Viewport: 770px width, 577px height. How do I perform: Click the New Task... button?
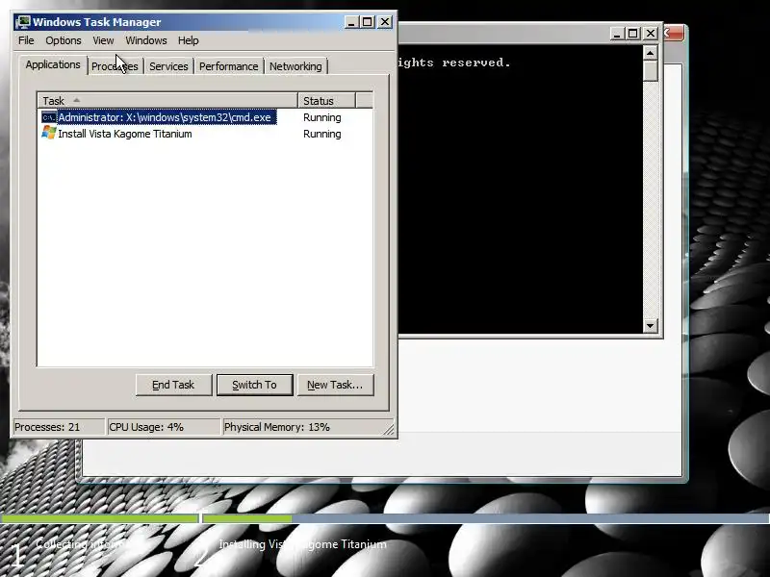(x=335, y=385)
